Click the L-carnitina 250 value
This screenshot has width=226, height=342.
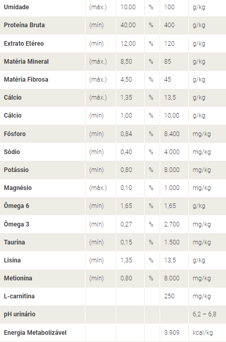click(169, 296)
